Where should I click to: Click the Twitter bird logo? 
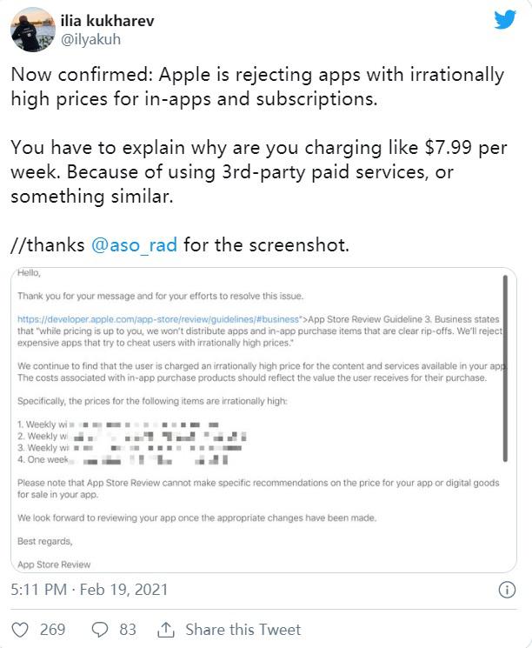coord(505,21)
